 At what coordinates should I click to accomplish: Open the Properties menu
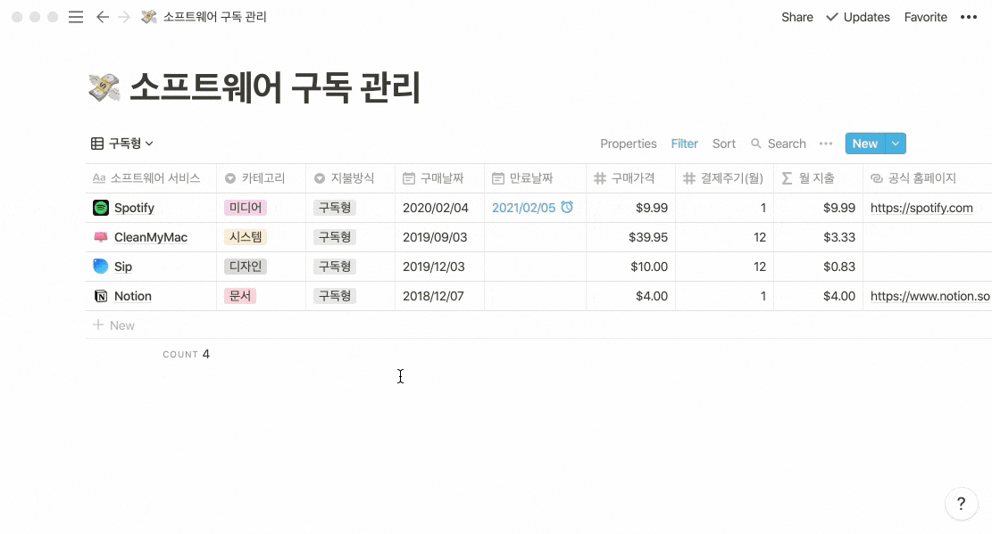629,144
